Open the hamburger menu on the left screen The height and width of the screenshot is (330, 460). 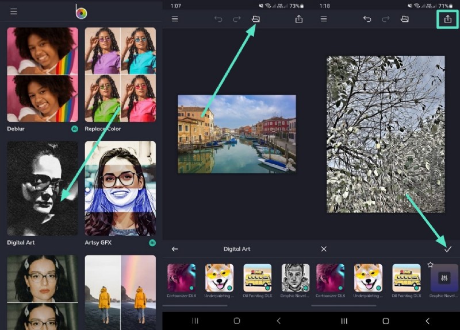pyautogui.click(x=13, y=11)
